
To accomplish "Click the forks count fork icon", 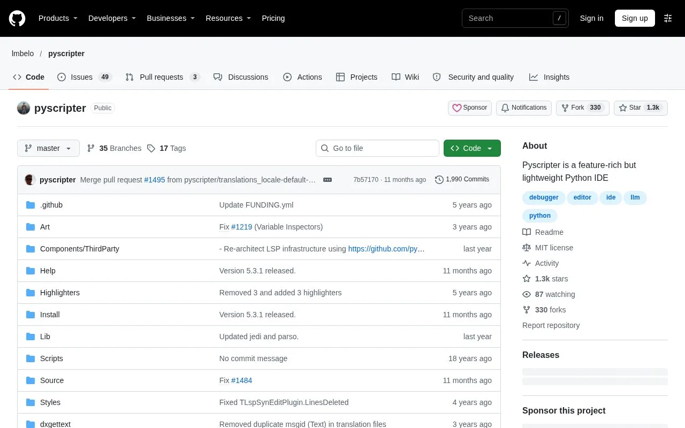I will [x=527, y=310].
